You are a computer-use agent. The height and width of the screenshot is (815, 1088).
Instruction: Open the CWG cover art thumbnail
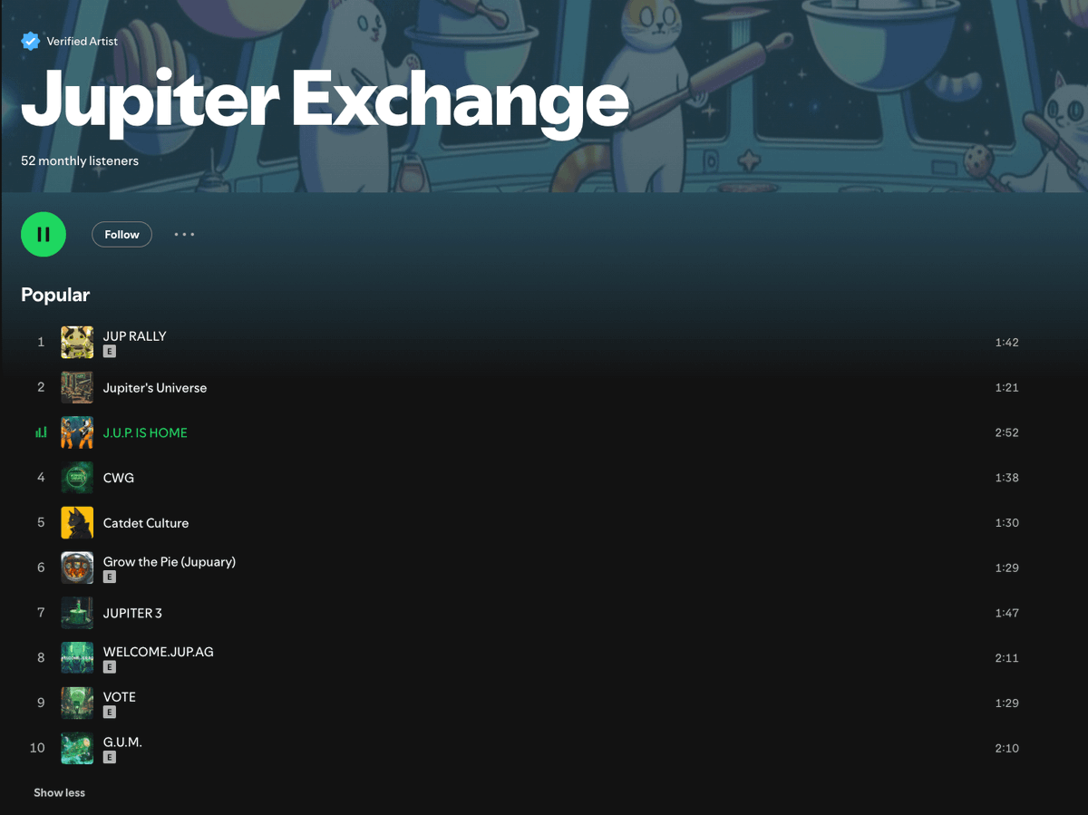click(x=77, y=478)
